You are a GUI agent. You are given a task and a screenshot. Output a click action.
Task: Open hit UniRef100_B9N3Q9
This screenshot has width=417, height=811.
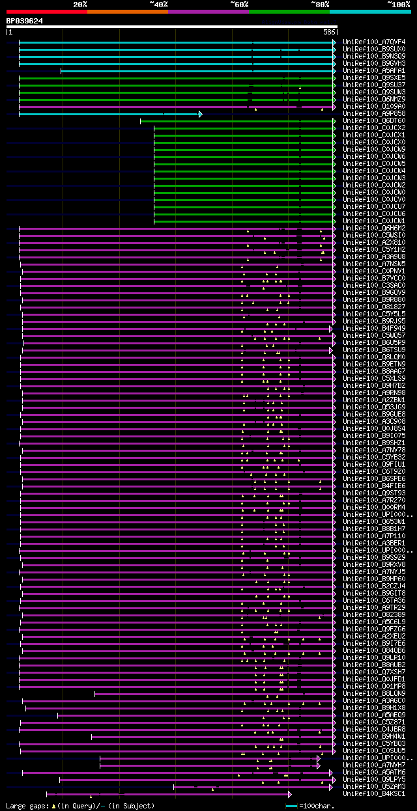(374, 56)
